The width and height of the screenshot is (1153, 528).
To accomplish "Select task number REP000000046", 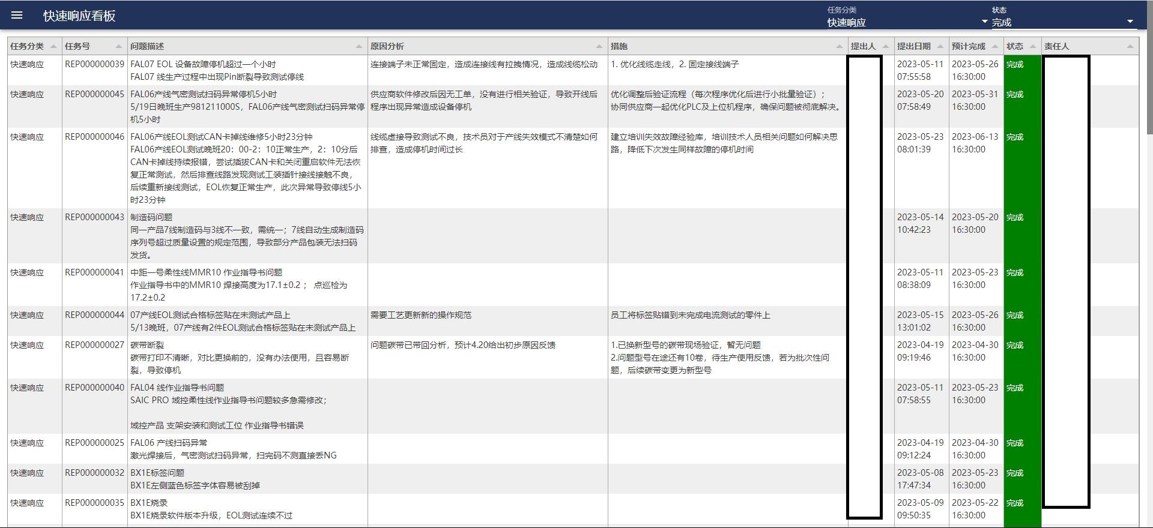I will pos(94,137).
